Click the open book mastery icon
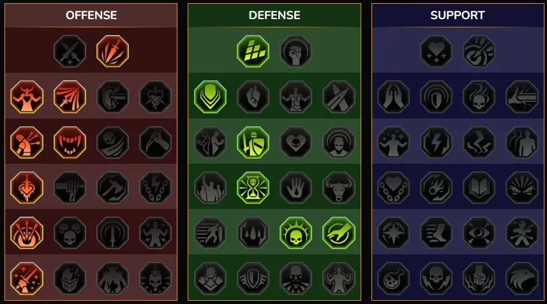This screenshot has height=304, width=547. (479, 188)
